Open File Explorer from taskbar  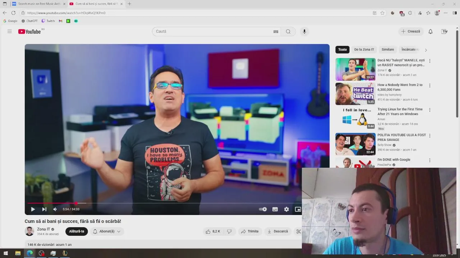(18, 253)
